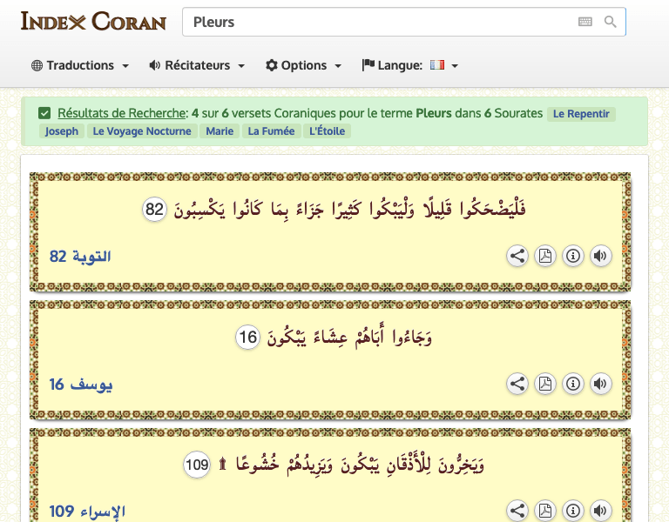Open the Résultats de Recherche link
Viewport: 669px width, 522px height.
coord(122,113)
